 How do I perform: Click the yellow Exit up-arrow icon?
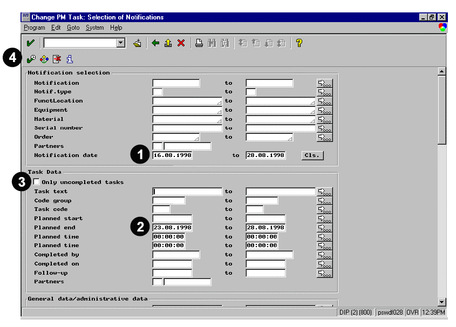tap(168, 43)
